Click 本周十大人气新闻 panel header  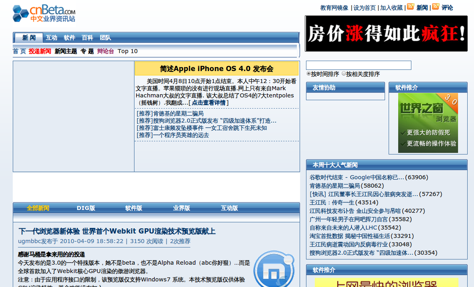pyautogui.click(x=387, y=165)
